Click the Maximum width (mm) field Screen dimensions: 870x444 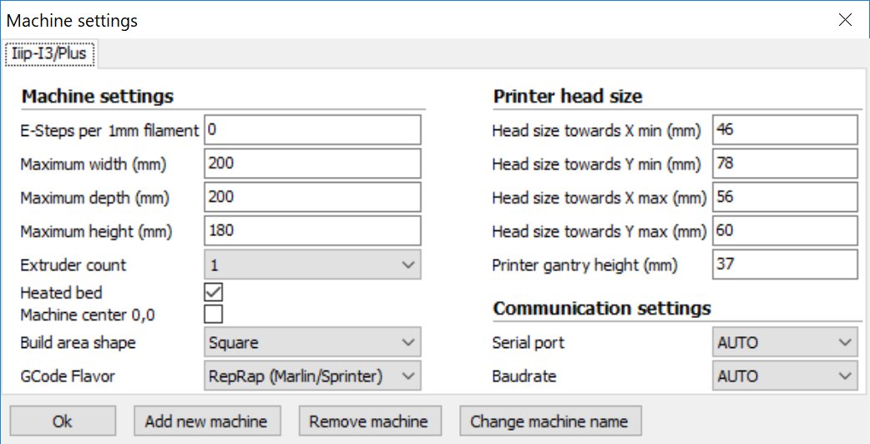312,164
